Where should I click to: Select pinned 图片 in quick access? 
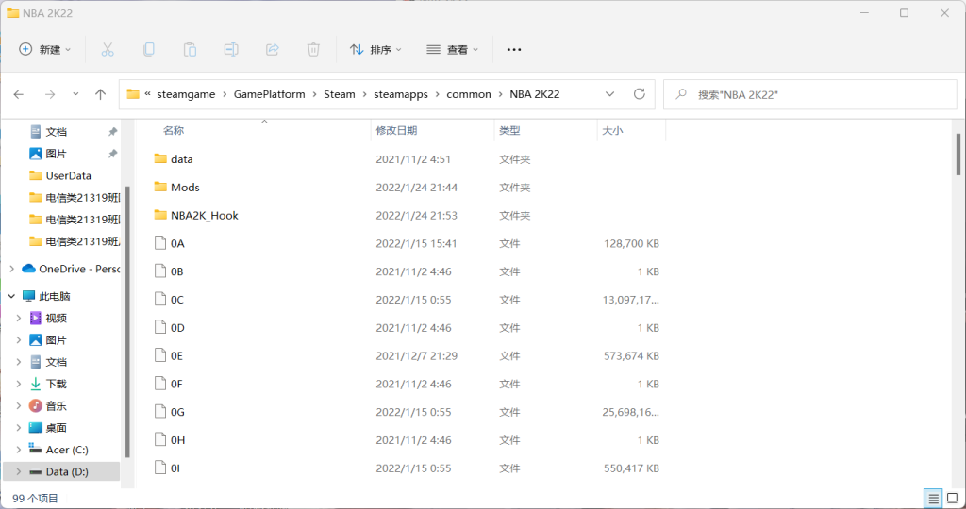coord(56,154)
